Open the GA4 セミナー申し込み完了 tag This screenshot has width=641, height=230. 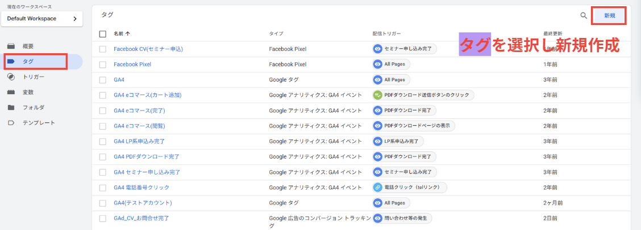pyautogui.click(x=147, y=172)
